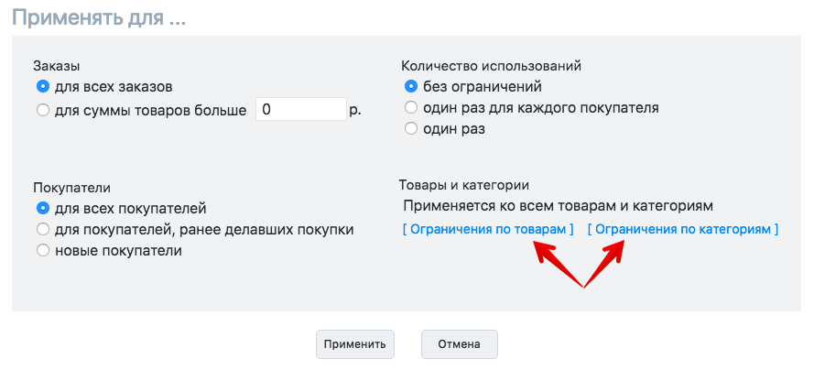Select 'для всех покупателей' option
The height and width of the screenshot is (370, 814).
[43, 208]
